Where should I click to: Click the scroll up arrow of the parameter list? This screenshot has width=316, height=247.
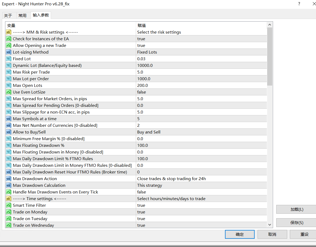pyautogui.click(x=270, y=25)
